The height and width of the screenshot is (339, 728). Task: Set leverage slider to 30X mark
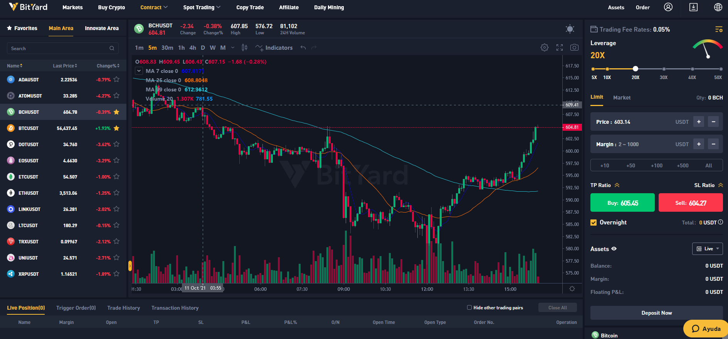(x=664, y=69)
